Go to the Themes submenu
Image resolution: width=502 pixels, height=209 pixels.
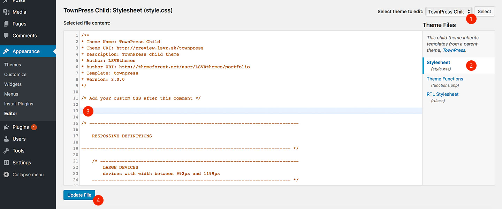pos(13,65)
